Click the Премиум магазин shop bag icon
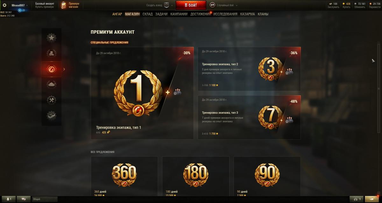This screenshot has height=203, width=382. click(64, 5)
